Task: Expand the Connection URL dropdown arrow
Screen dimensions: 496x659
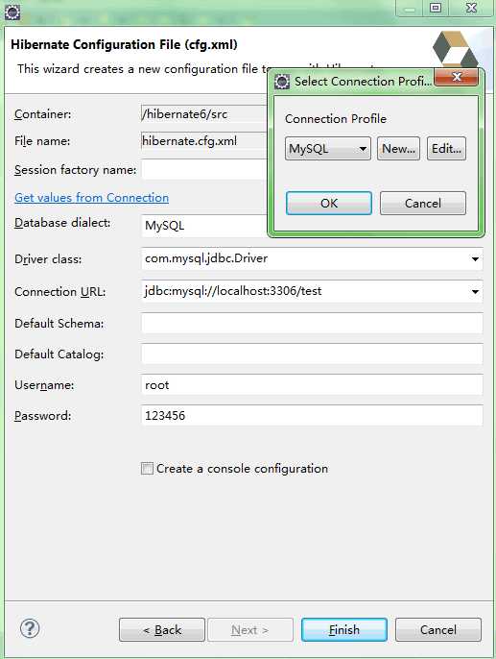Action: 475,291
